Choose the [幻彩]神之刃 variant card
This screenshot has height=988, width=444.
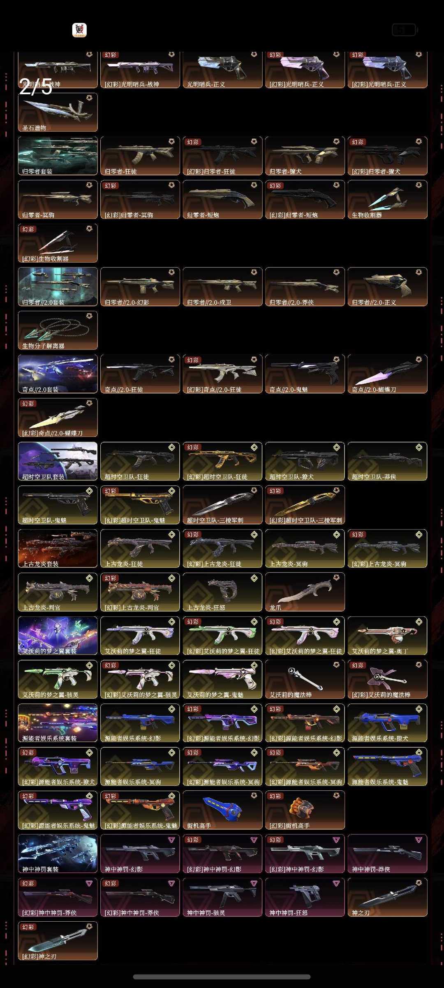coord(58,941)
